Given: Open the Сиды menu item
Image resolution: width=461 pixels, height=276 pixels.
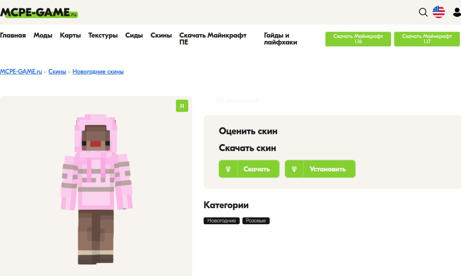Looking at the screenshot, I should point(134,35).
